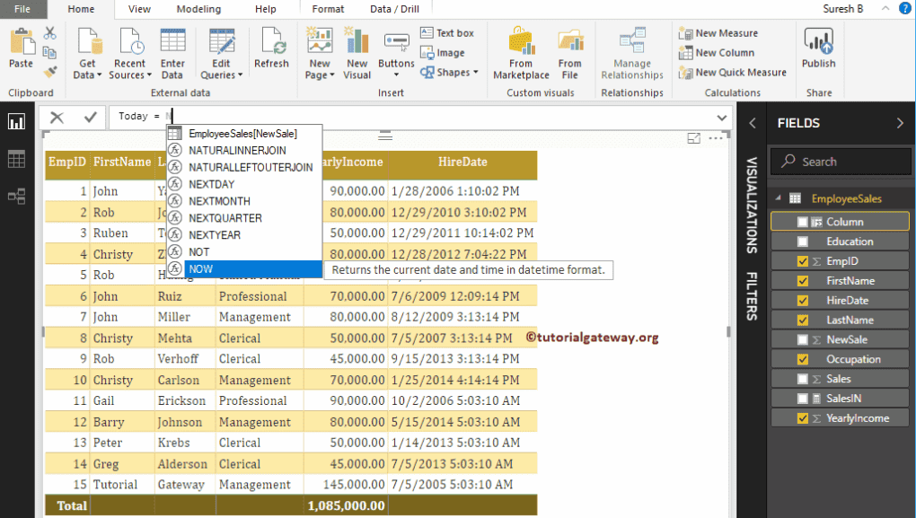Insert a Text box

(446, 33)
